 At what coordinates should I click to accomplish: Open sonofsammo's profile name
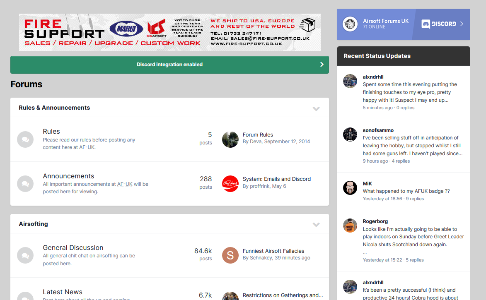tap(378, 130)
